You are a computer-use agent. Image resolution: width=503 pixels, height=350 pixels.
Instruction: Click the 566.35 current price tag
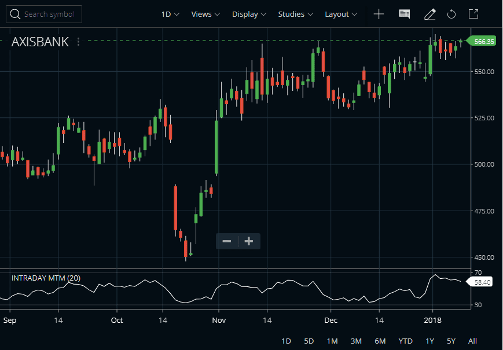481,41
